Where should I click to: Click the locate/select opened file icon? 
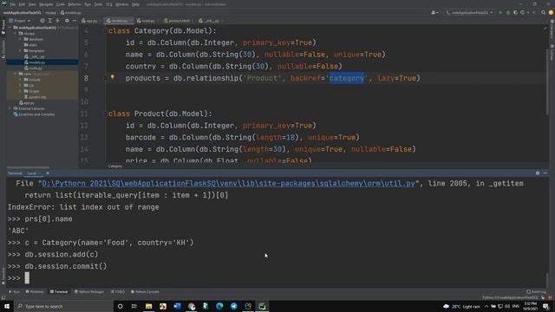(x=42, y=21)
